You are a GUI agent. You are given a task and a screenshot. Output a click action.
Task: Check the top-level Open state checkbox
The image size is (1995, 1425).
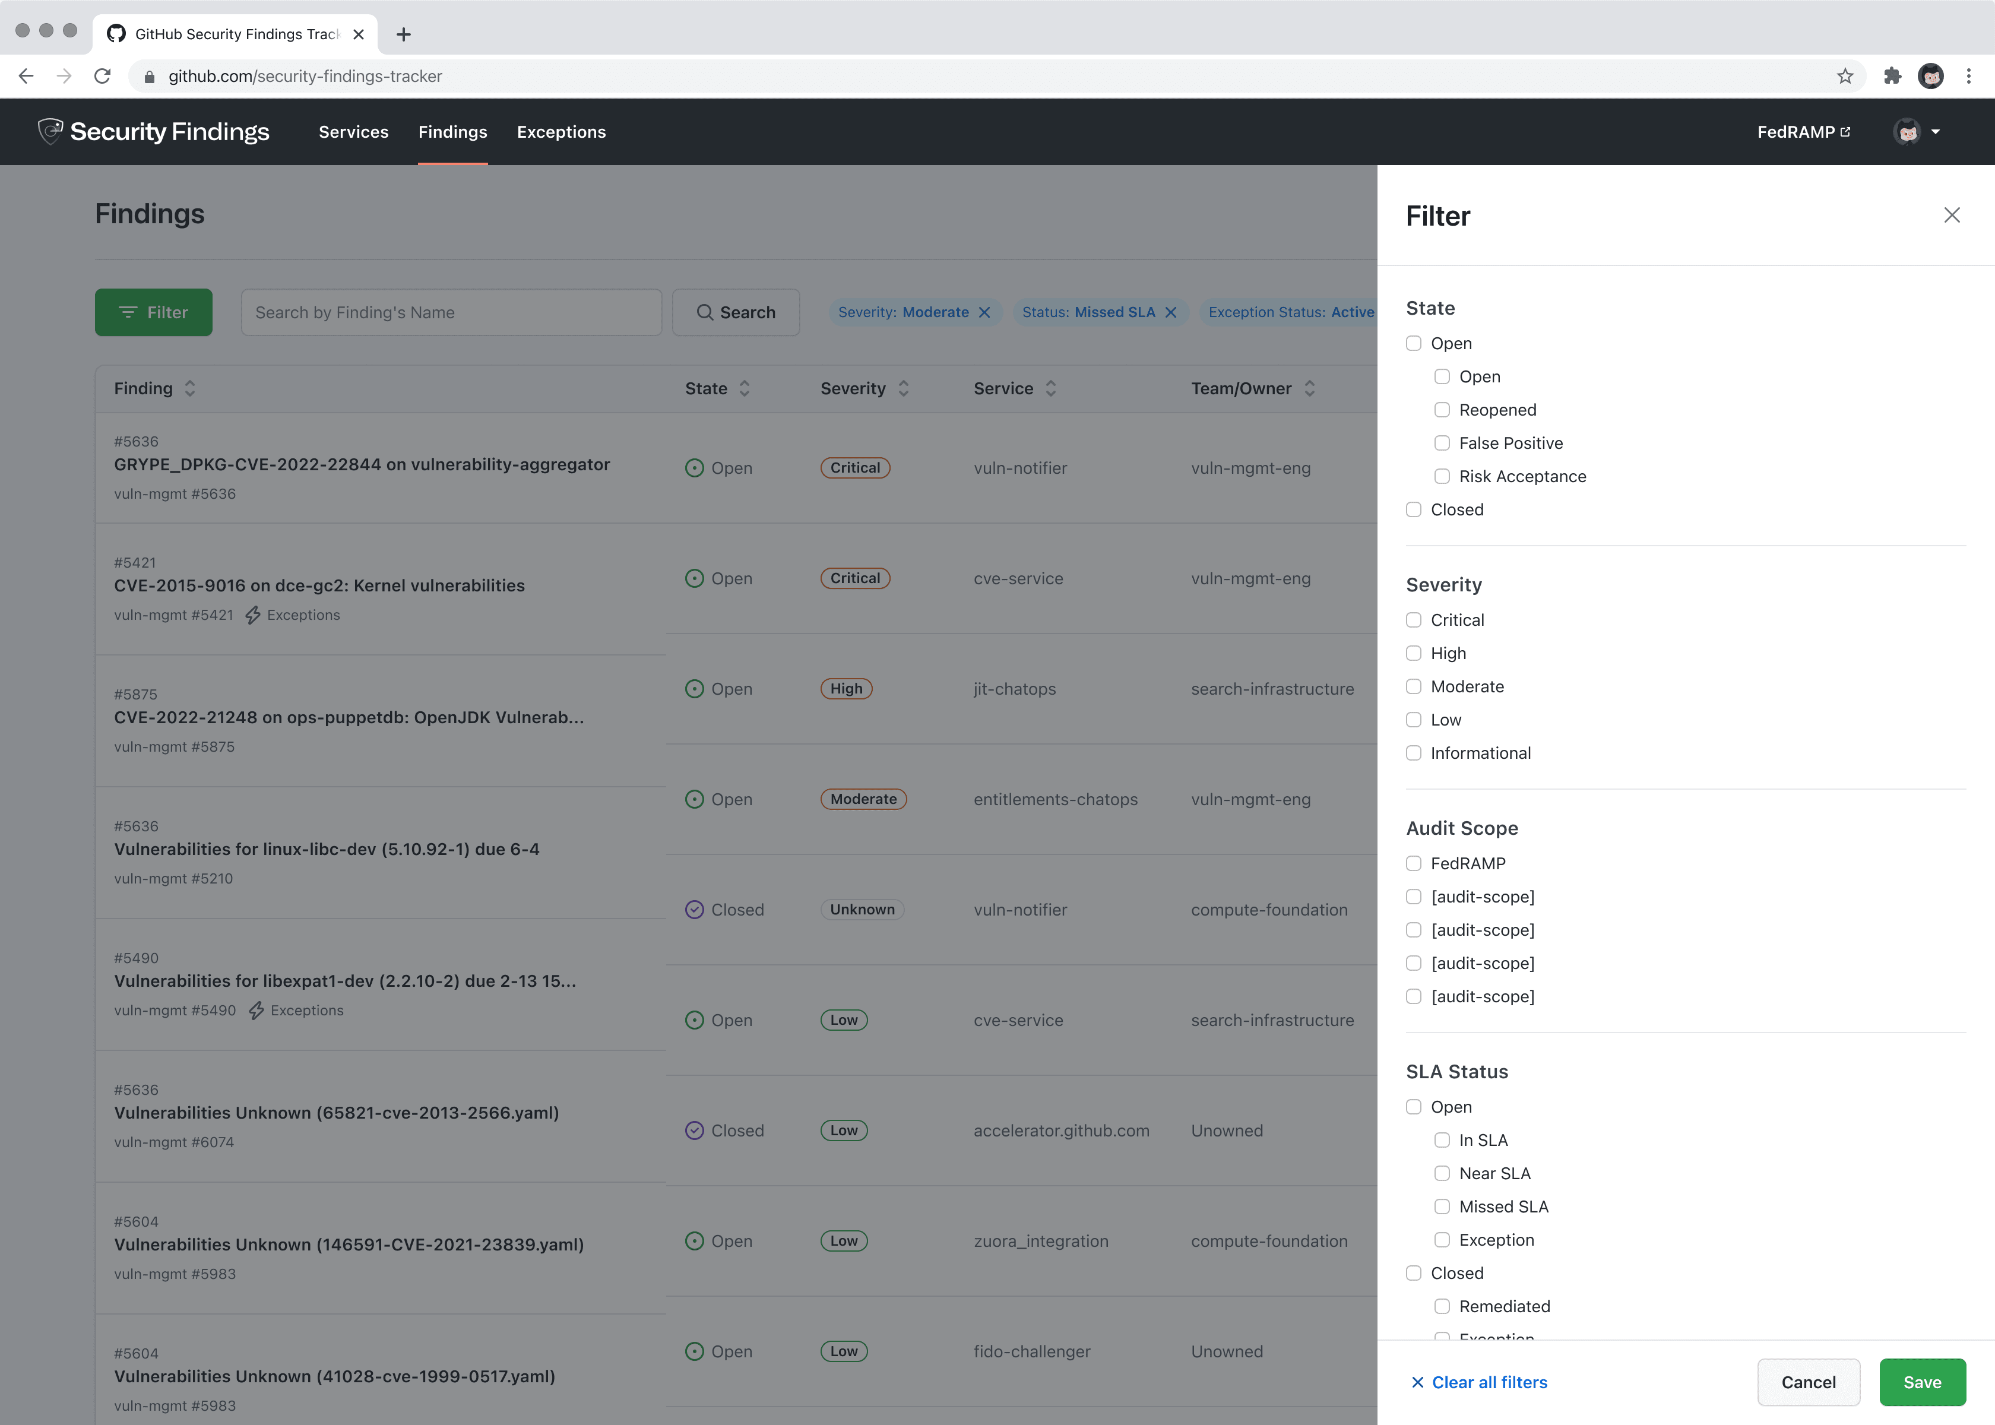1413,343
